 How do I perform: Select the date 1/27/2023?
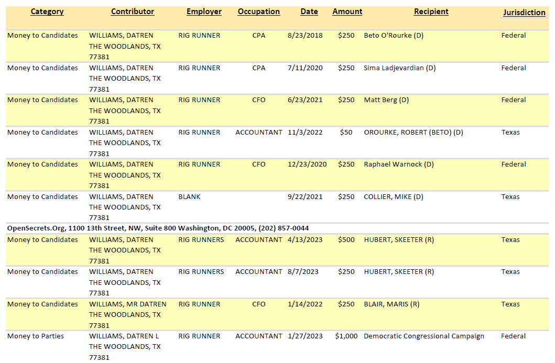(x=305, y=336)
